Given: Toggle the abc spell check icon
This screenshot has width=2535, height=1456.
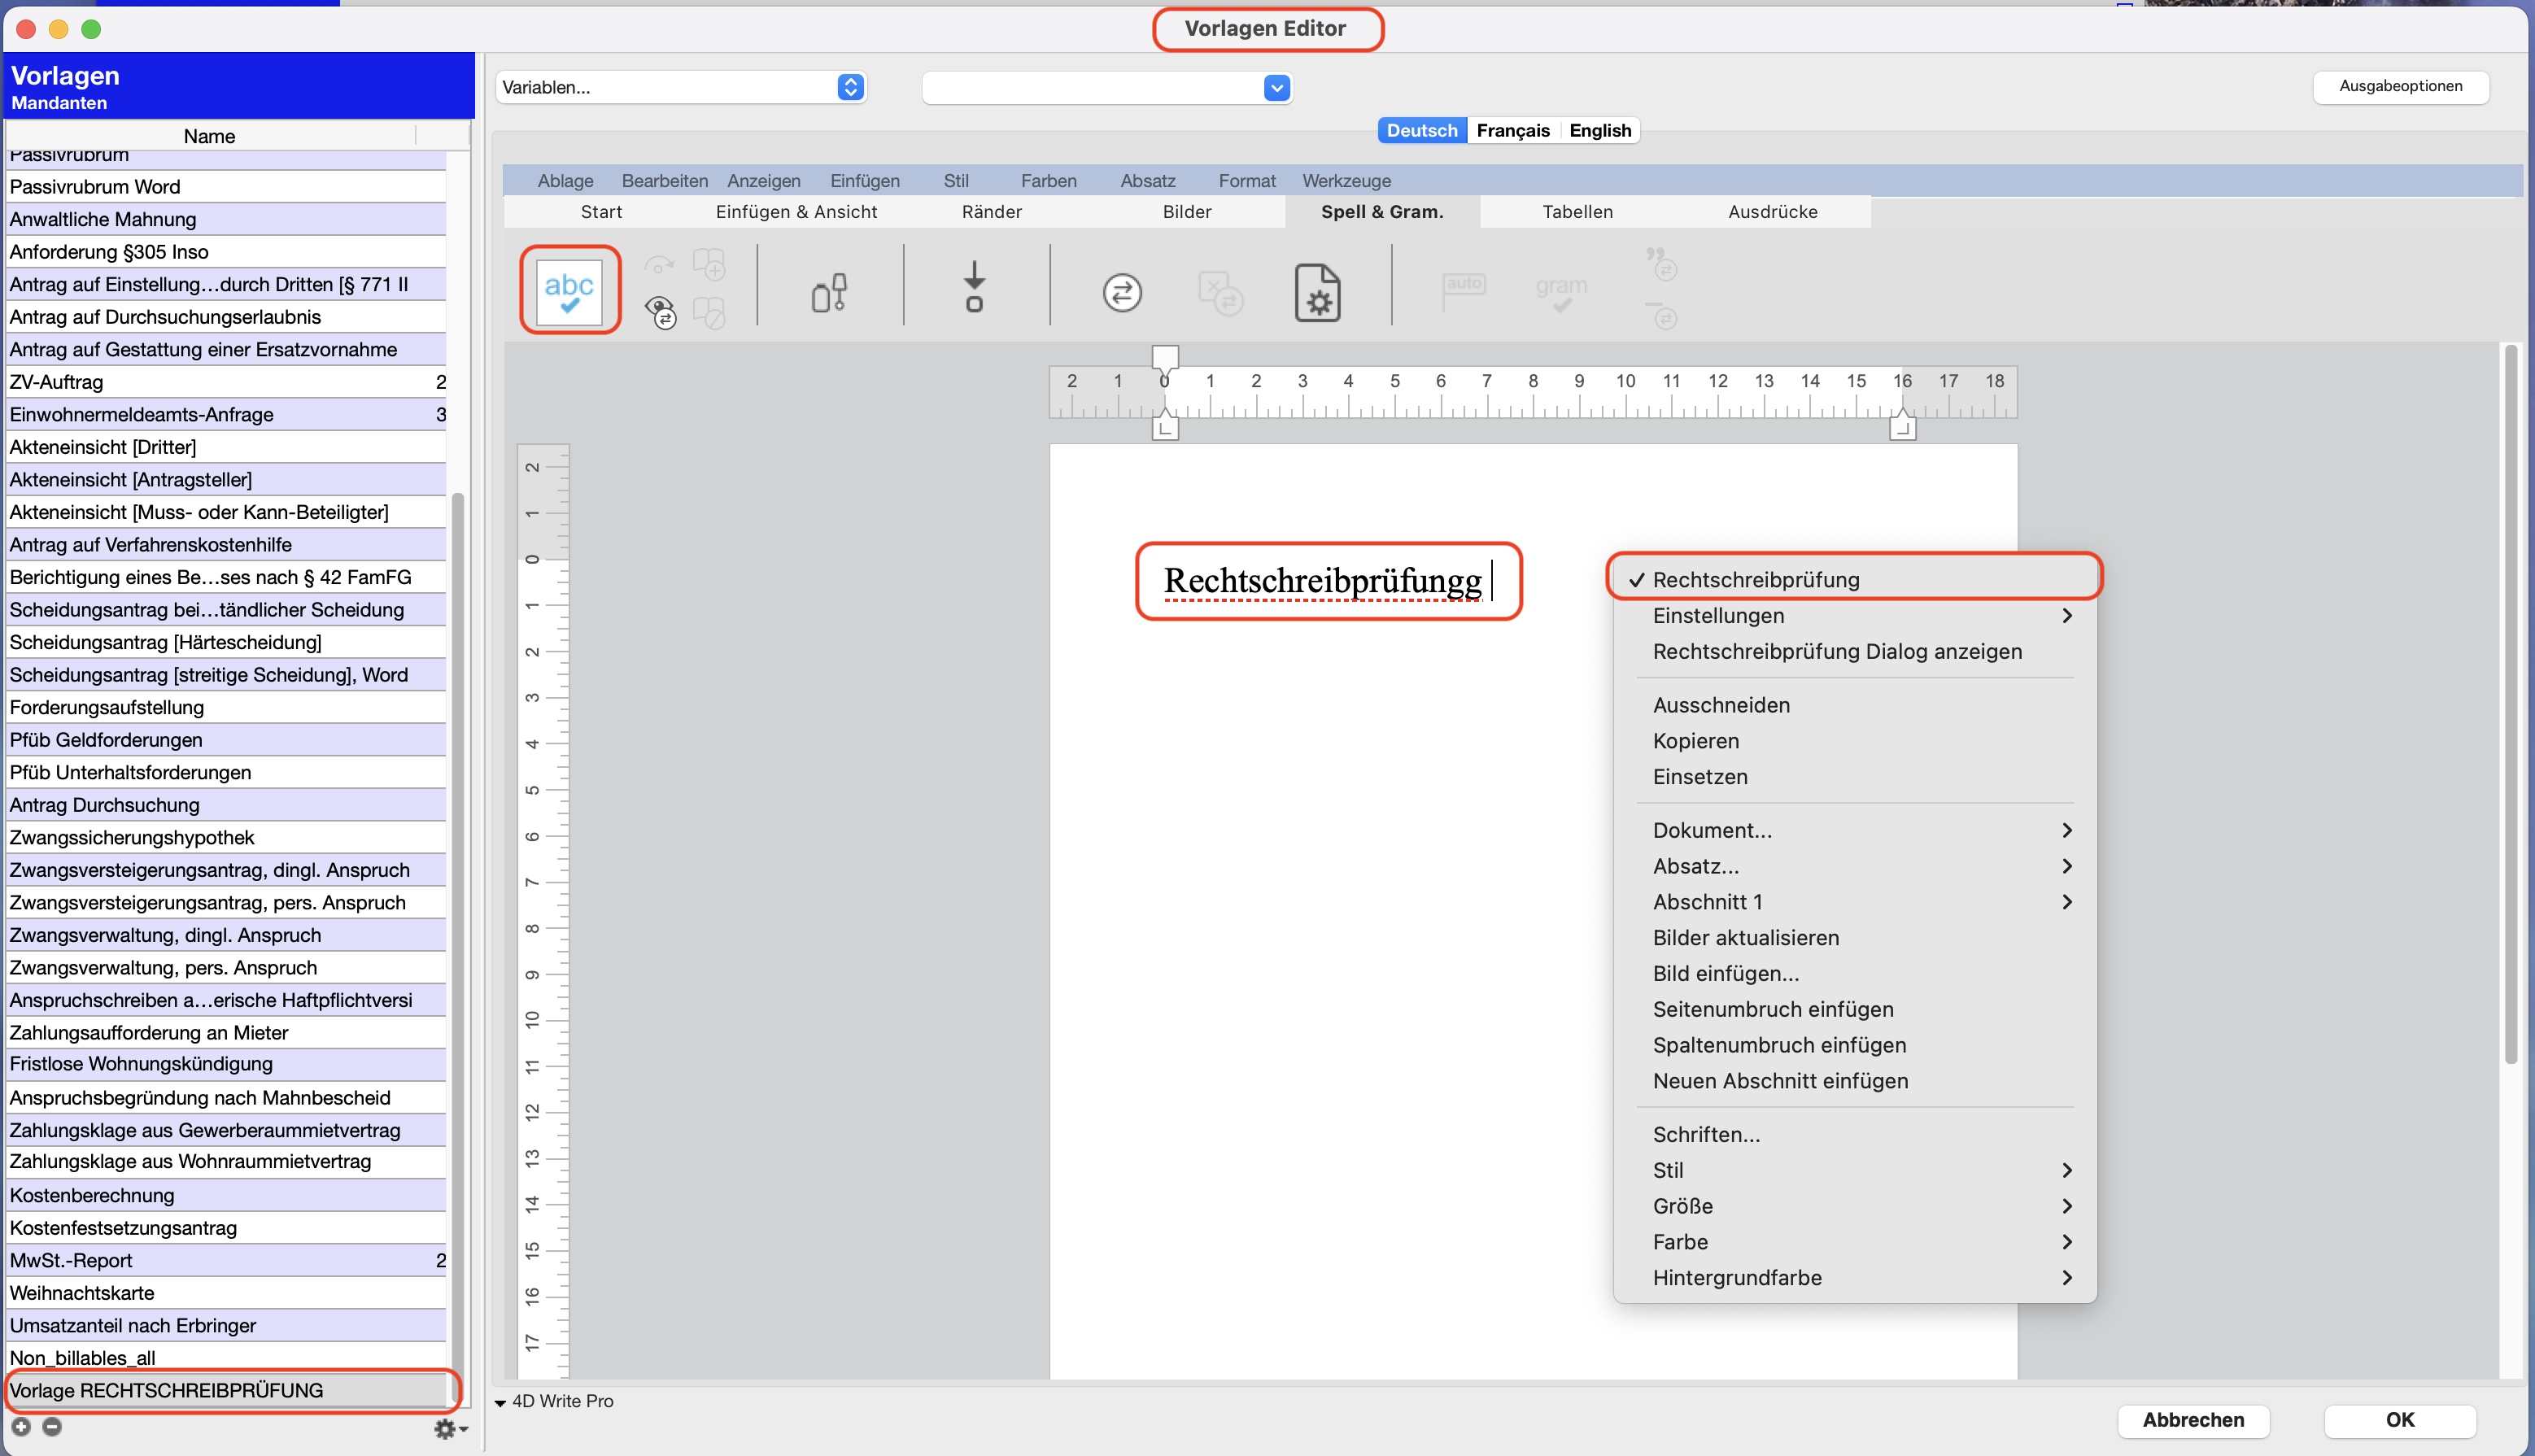Looking at the screenshot, I should point(569,292).
